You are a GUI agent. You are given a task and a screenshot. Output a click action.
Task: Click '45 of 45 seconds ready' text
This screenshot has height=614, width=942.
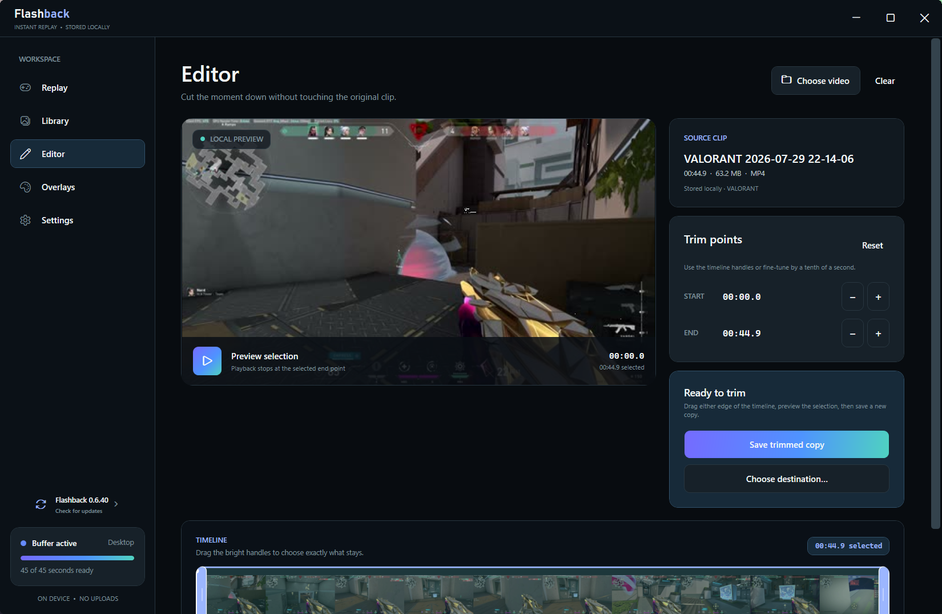57,570
